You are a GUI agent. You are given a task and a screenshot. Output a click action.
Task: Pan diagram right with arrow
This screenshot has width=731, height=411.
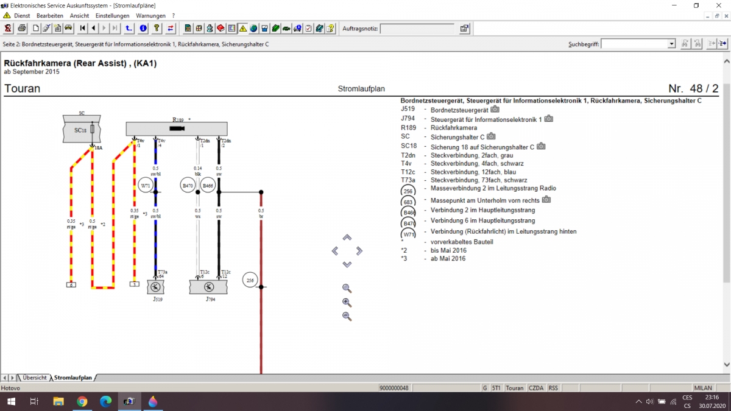click(x=359, y=251)
